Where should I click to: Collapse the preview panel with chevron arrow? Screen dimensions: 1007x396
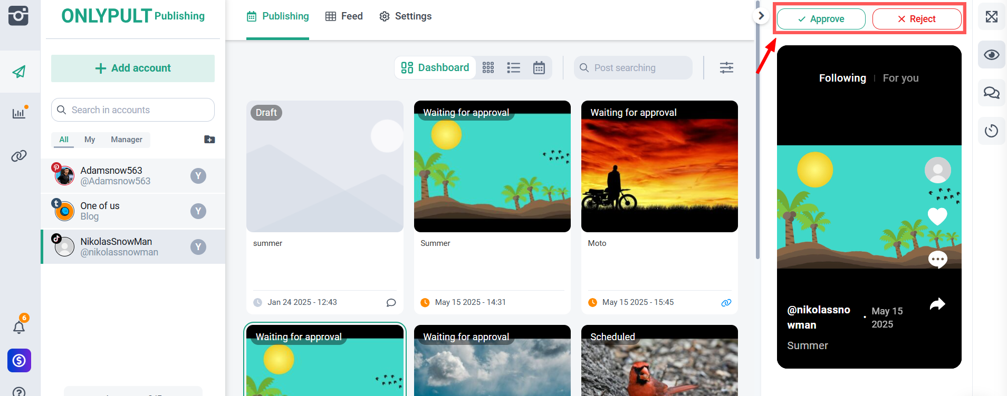coord(761,16)
